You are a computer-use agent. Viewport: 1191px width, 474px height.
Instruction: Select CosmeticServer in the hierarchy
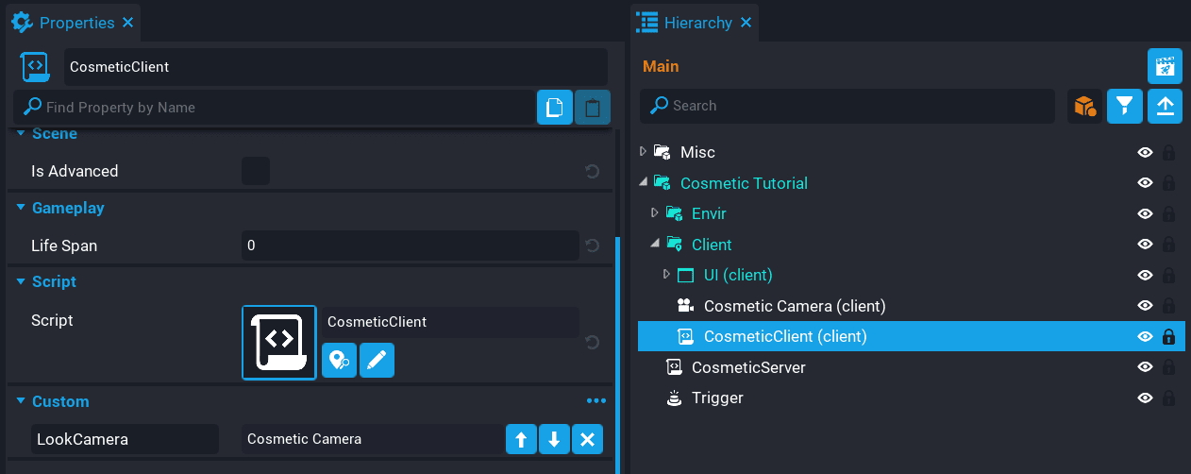[x=747, y=367]
